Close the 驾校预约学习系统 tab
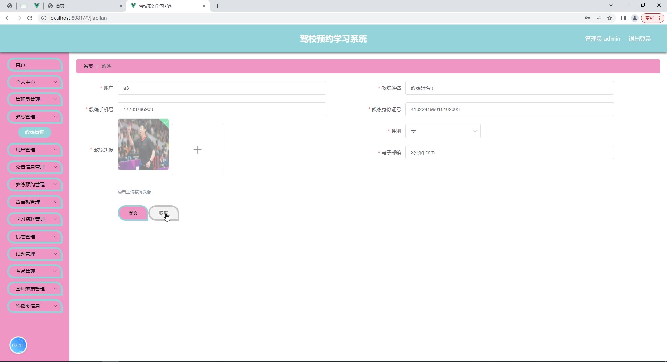 [x=204, y=6]
